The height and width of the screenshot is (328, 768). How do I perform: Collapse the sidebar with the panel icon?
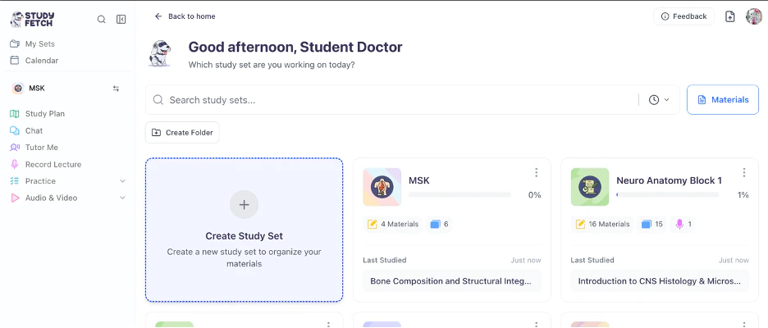pos(121,20)
